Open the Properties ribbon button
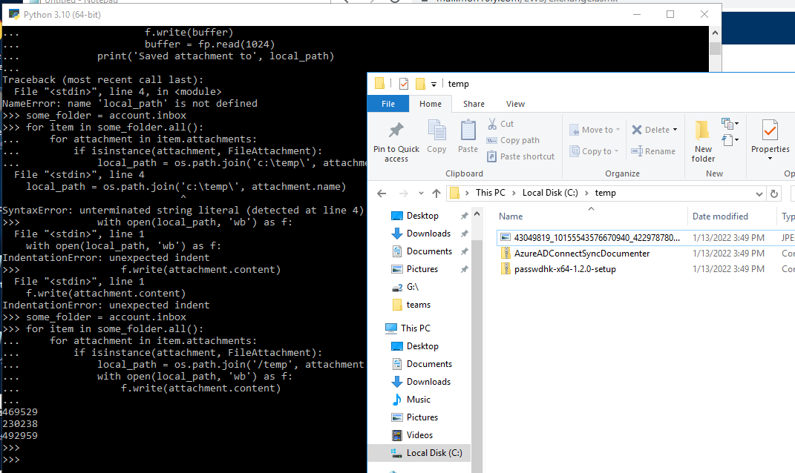Viewport: 795px width, 473px height. (770, 140)
